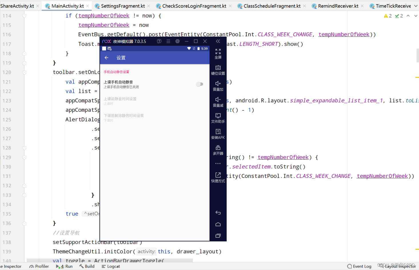
Task: Collapse code fold at line 114
Action: point(25,16)
